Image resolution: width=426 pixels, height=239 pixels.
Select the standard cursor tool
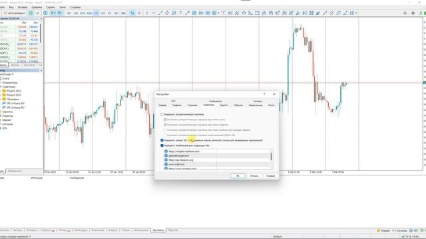click(132, 13)
